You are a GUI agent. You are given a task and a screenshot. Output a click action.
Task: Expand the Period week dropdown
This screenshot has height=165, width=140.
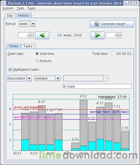click(33, 24)
